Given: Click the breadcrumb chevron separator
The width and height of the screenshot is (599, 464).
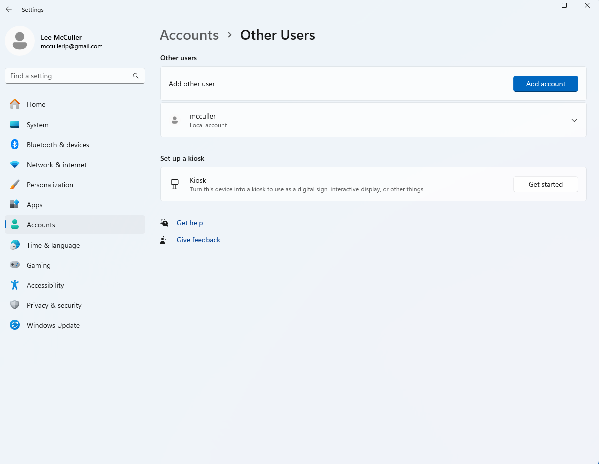Looking at the screenshot, I should click(x=229, y=35).
